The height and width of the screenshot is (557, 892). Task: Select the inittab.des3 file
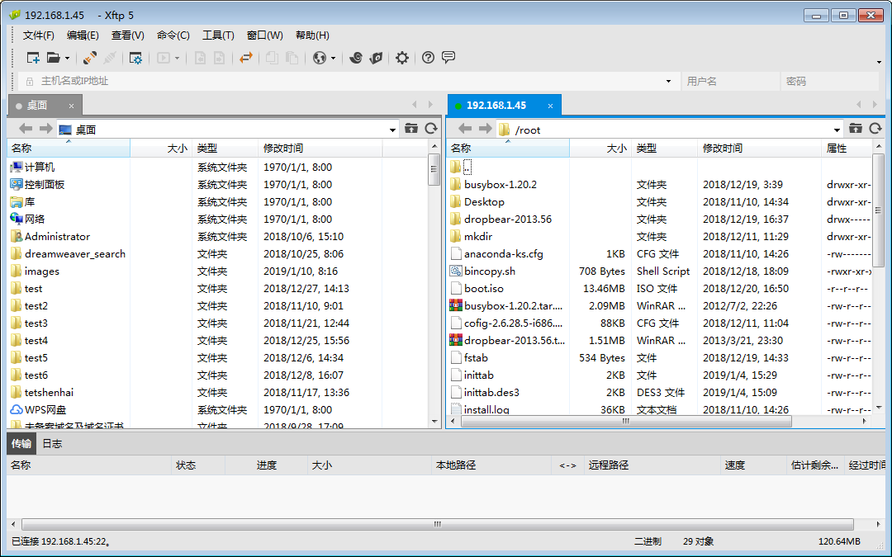click(485, 393)
